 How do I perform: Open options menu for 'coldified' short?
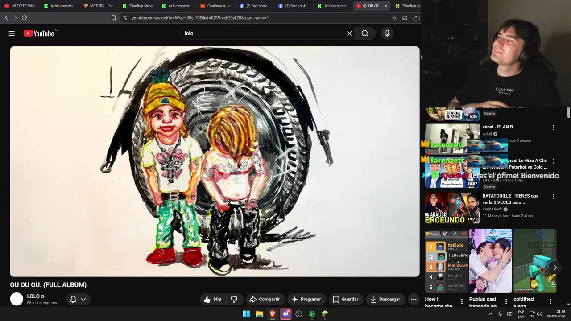[550, 301]
